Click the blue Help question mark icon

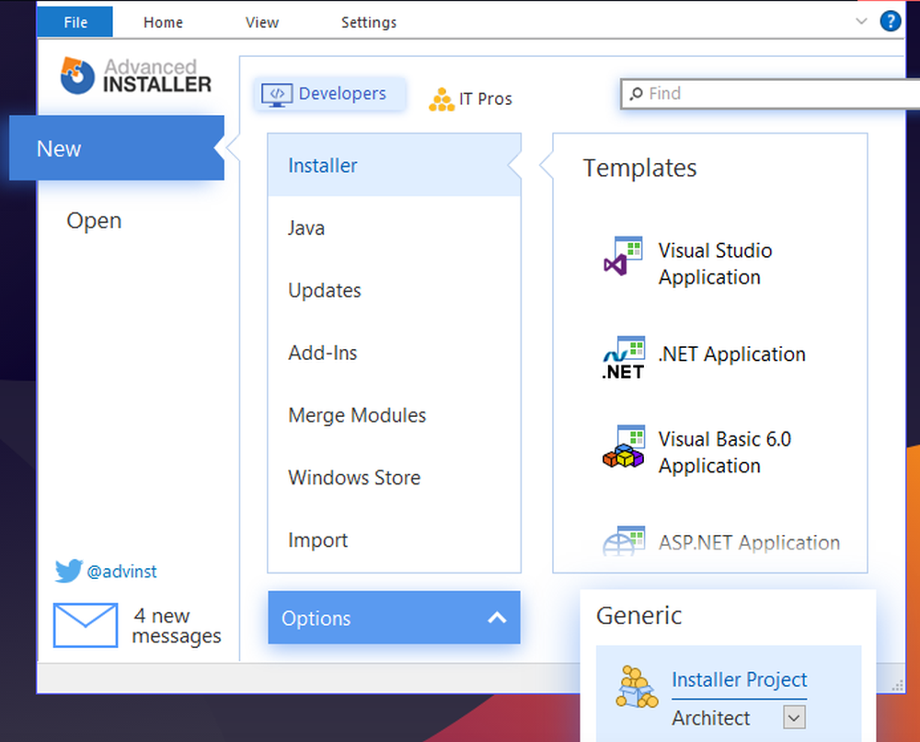[x=890, y=22]
